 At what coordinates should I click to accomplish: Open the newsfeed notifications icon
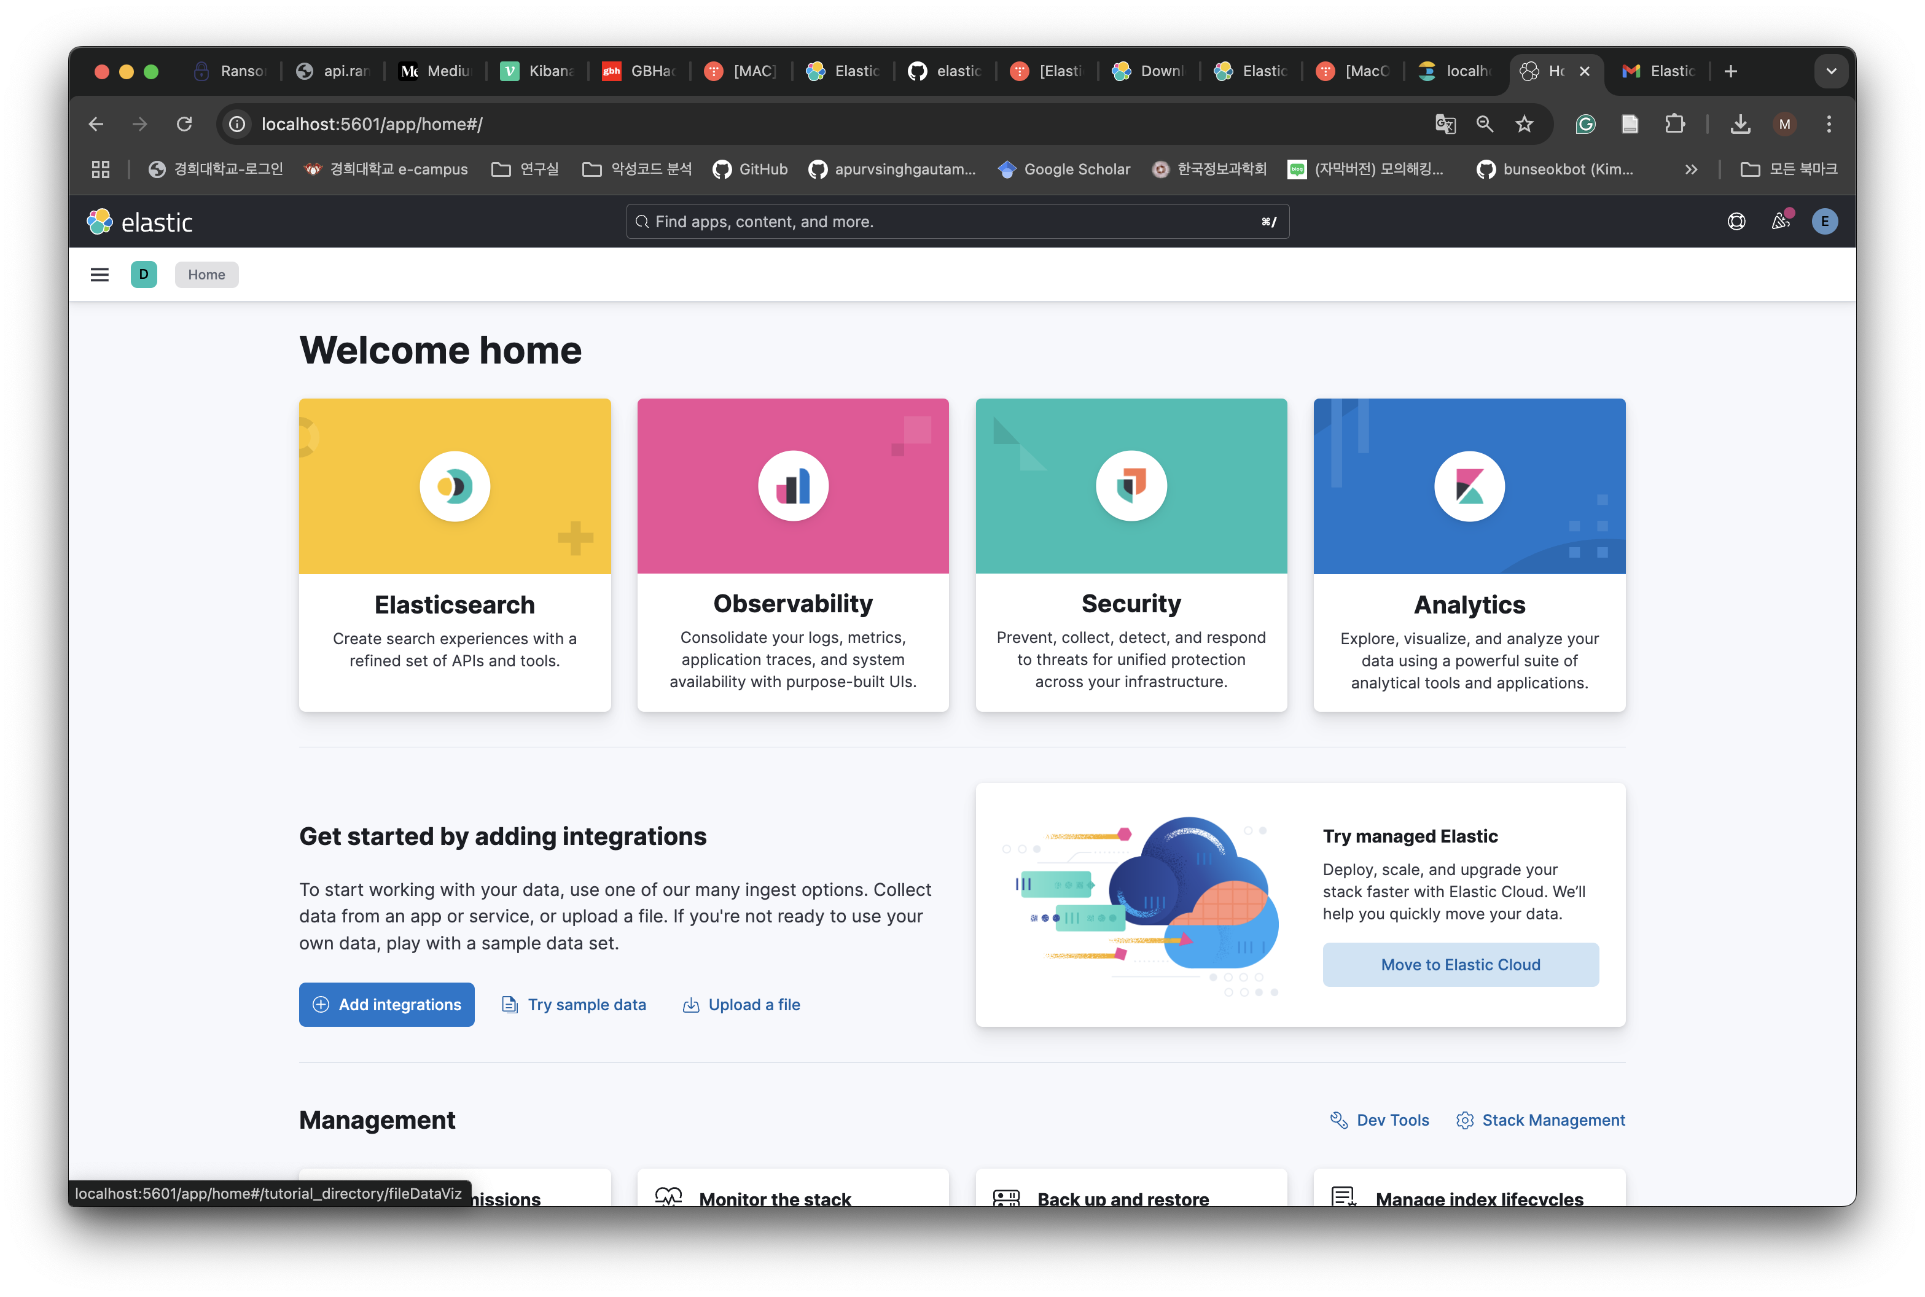point(1780,222)
